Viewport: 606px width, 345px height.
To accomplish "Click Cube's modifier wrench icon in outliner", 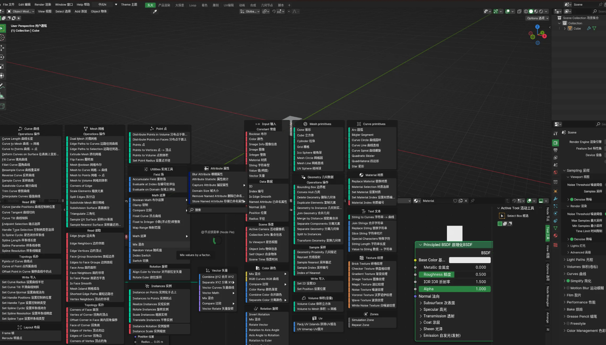I will pos(589,28).
